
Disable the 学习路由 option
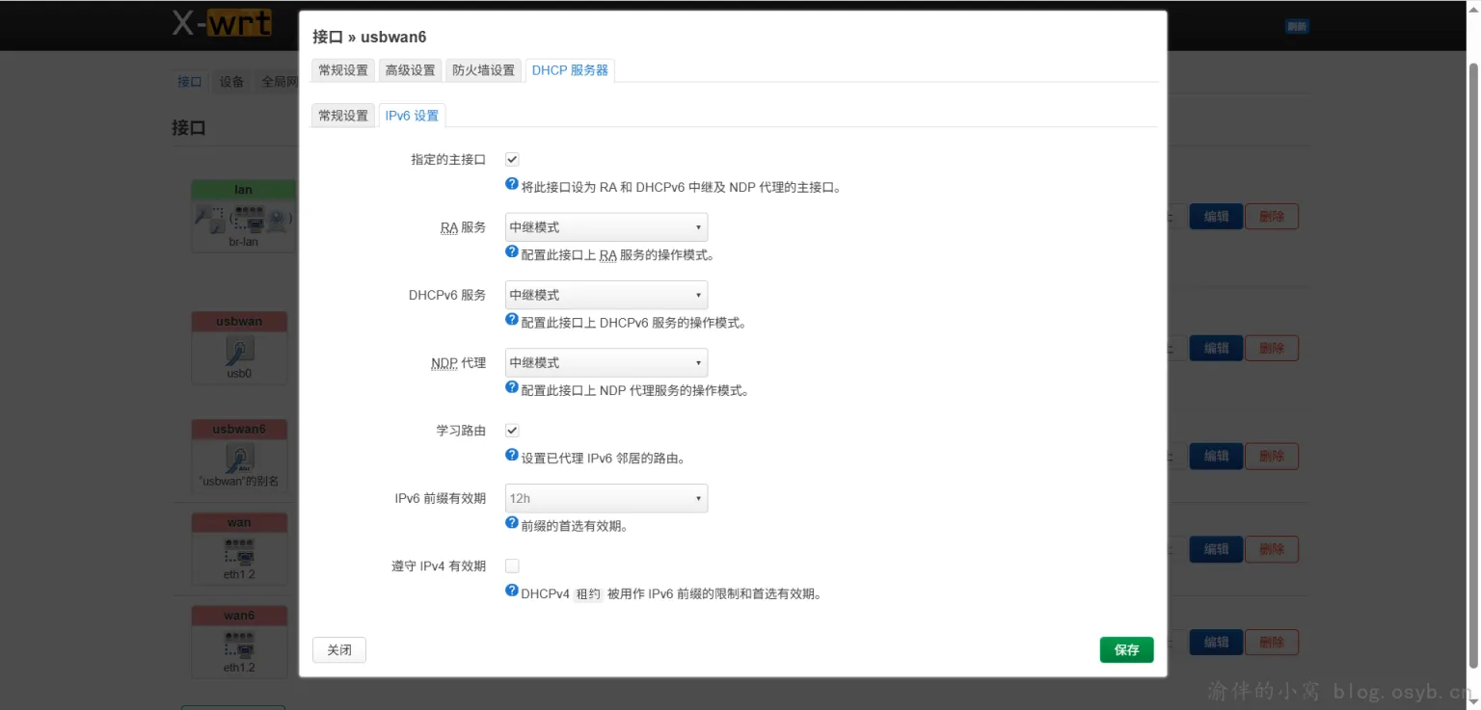pyautogui.click(x=511, y=430)
